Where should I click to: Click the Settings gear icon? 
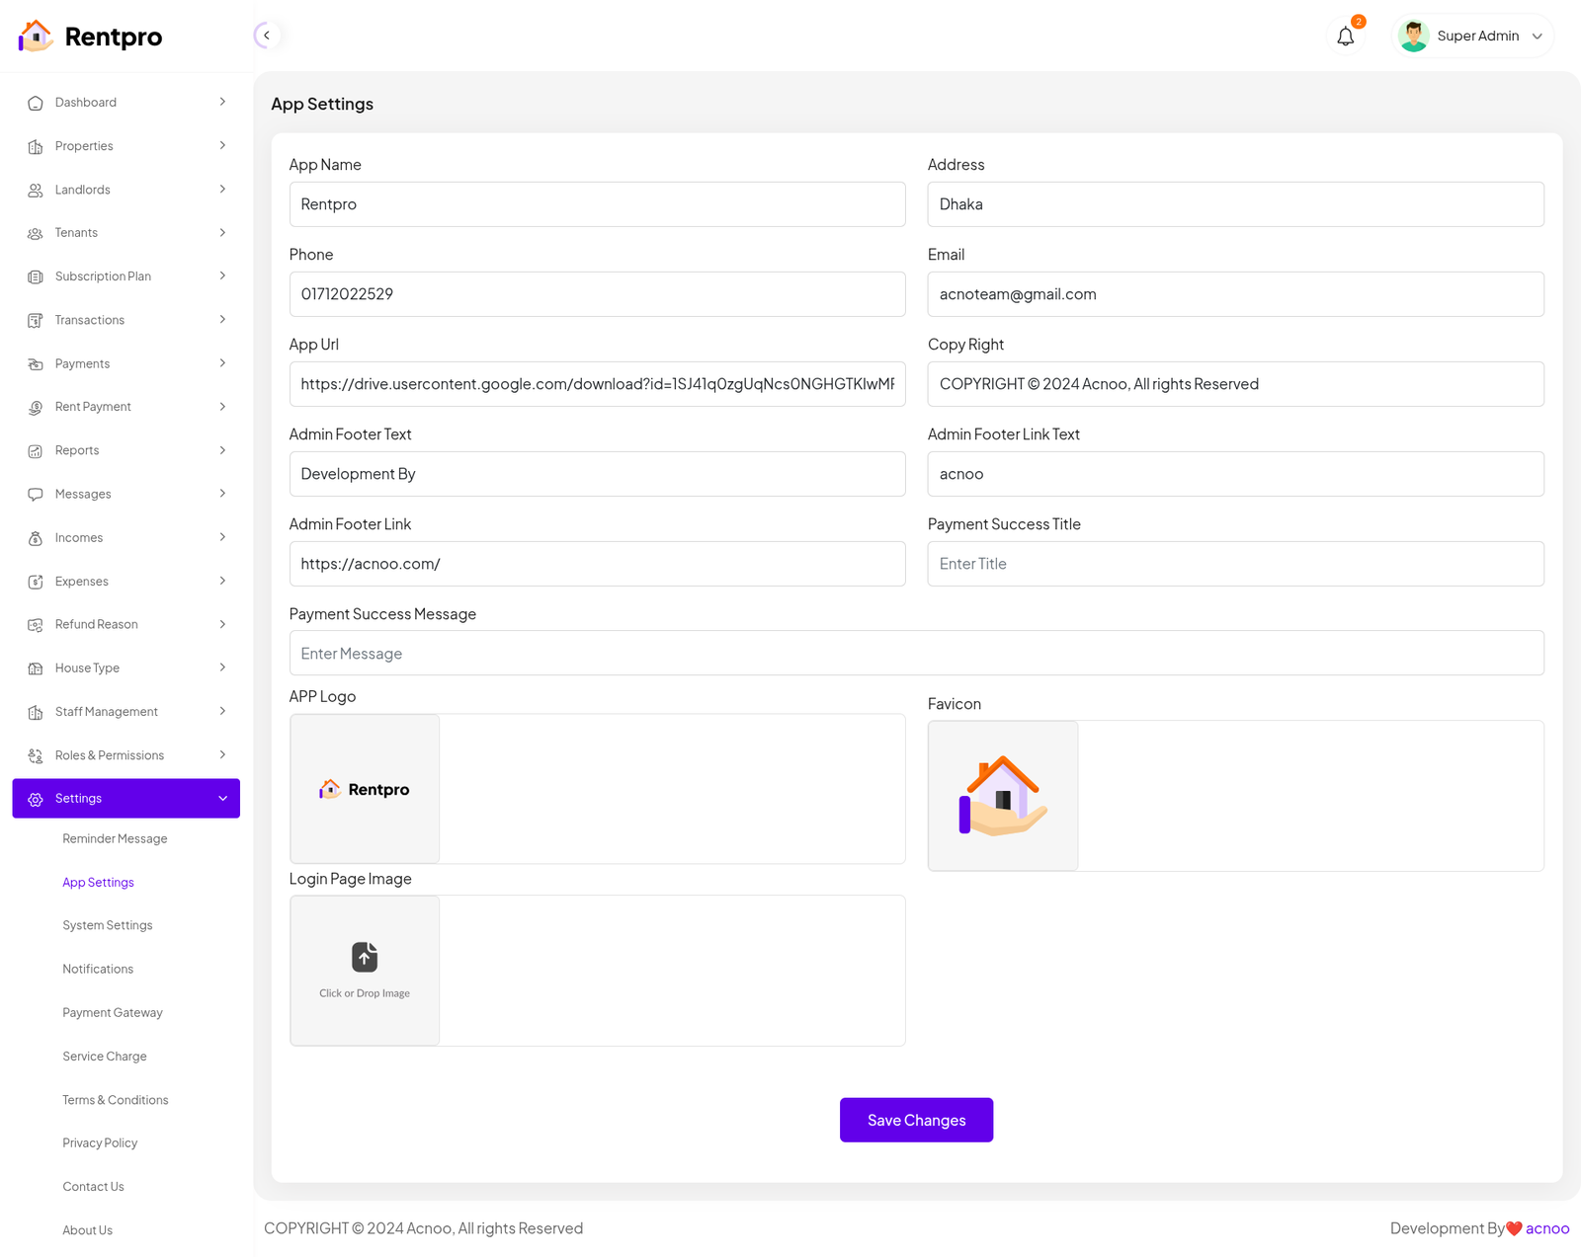click(36, 799)
